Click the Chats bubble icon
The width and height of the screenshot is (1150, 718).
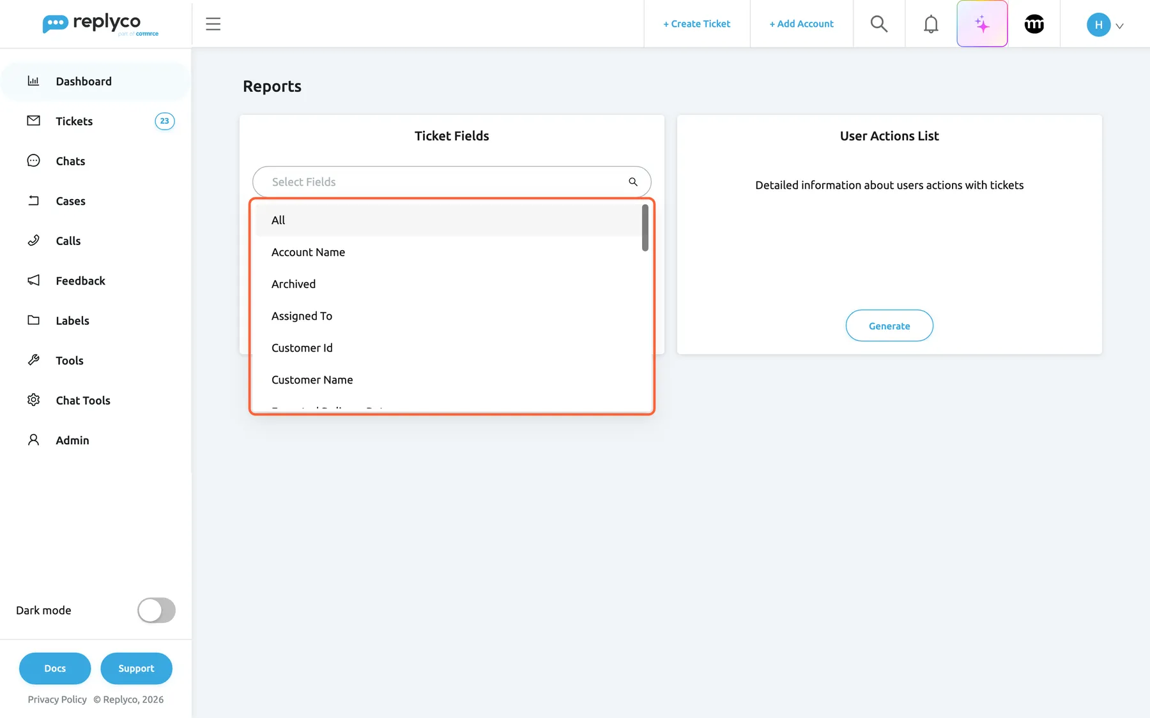click(x=33, y=161)
